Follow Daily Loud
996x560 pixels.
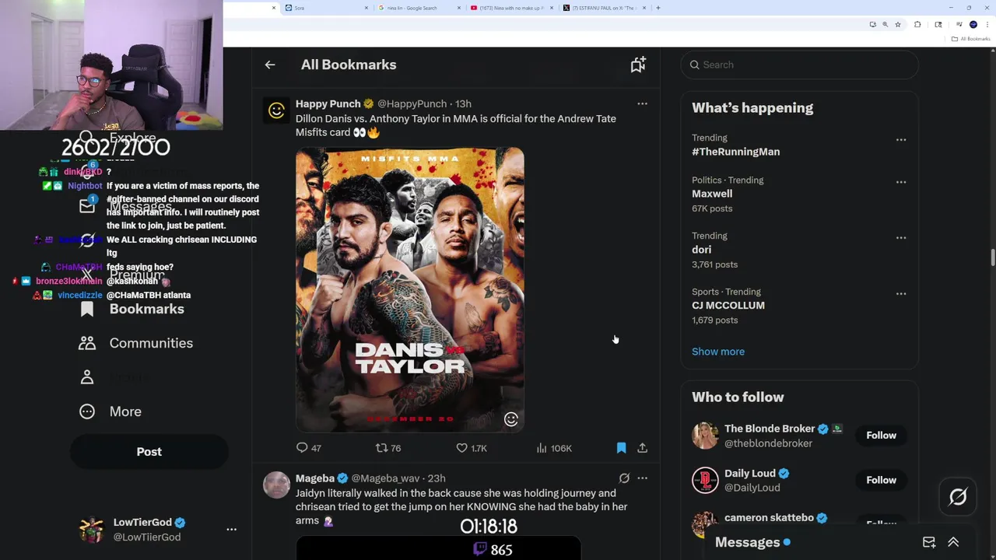881,480
